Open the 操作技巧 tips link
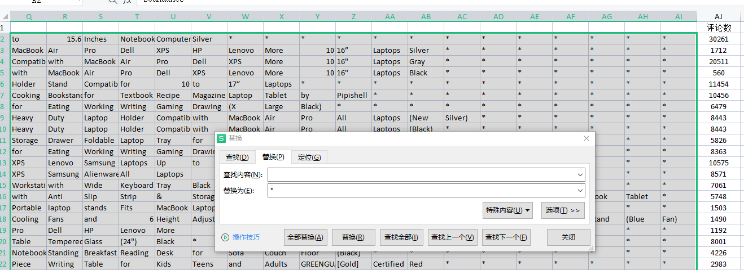 click(x=246, y=237)
